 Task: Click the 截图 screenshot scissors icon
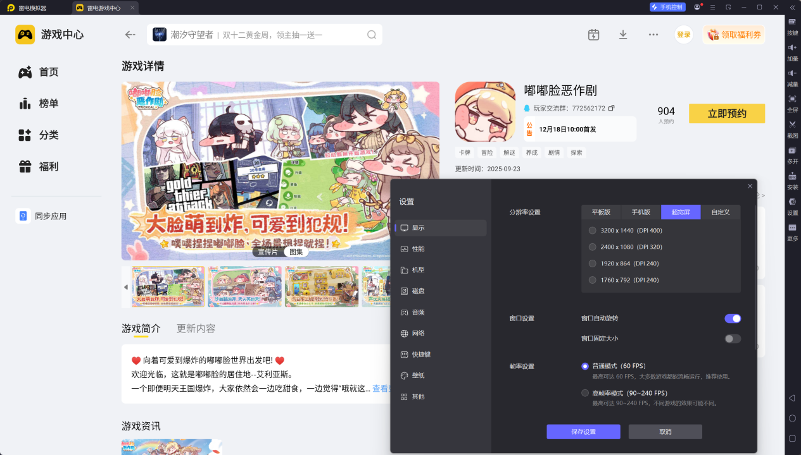[x=792, y=124]
